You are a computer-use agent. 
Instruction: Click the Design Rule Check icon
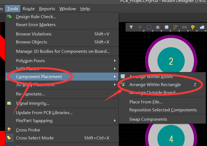click(9, 16)
